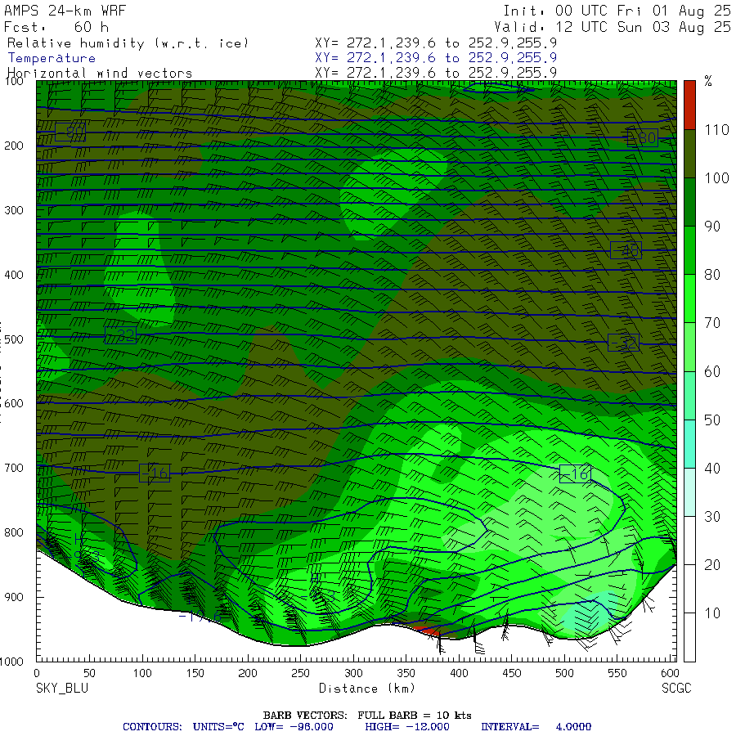Click the 600 distance axis tick label
This screenshot has height=736, width=736.
tap(670, 673)
